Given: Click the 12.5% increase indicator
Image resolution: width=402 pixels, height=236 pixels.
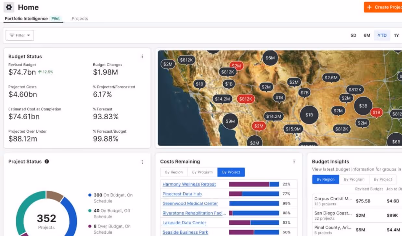Looking at the screenshot, I should coord(45,72).
